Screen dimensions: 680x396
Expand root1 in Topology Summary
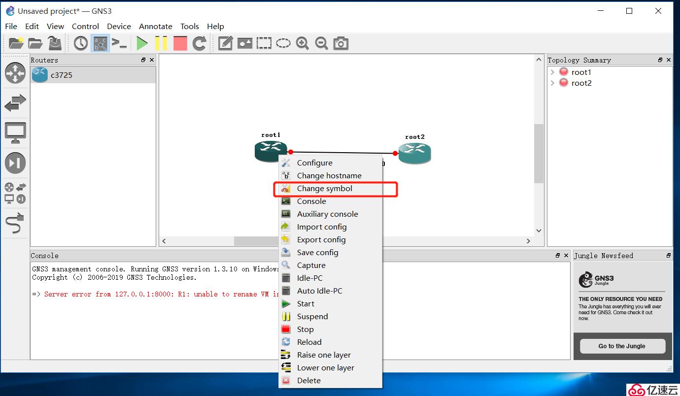(552, 72)
